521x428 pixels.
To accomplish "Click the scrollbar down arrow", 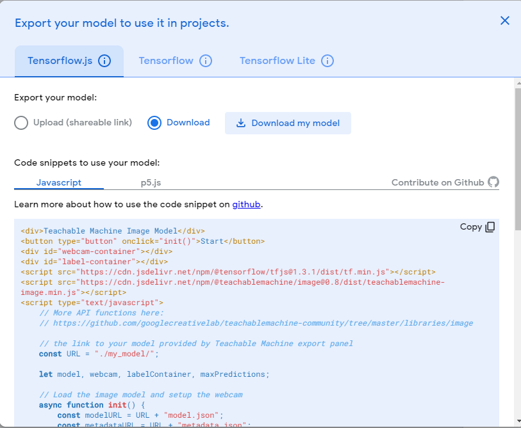I will pos(518,422).
